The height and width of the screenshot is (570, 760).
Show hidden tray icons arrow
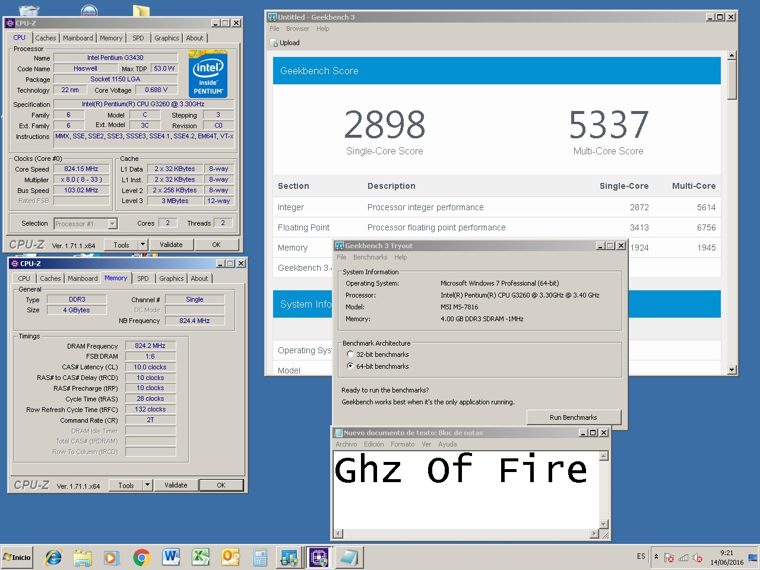tap(656, 557)
